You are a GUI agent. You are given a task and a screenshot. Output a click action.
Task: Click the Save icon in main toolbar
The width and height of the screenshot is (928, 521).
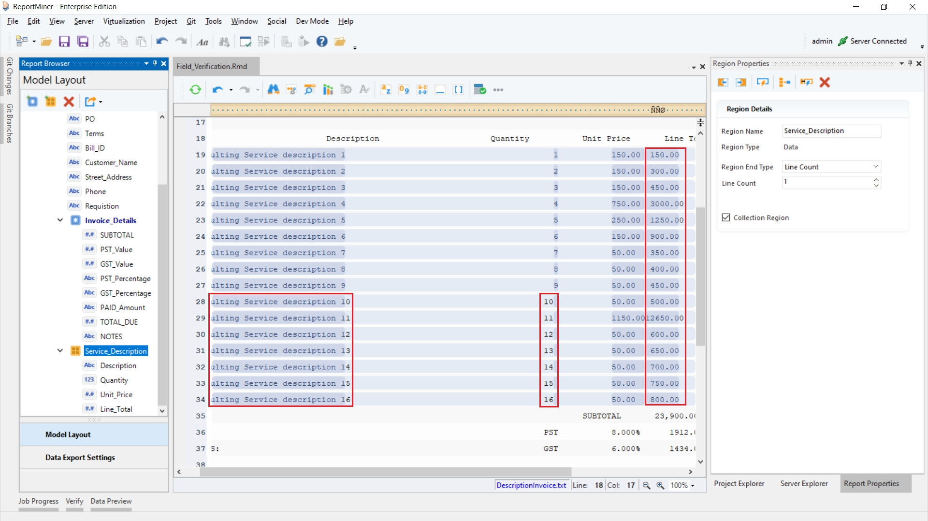tap(64, 42)
